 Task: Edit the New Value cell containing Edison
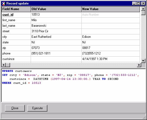111,37
